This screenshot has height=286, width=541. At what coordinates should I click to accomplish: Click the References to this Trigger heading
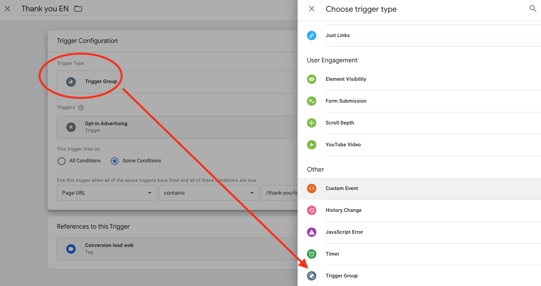[93, 226]
